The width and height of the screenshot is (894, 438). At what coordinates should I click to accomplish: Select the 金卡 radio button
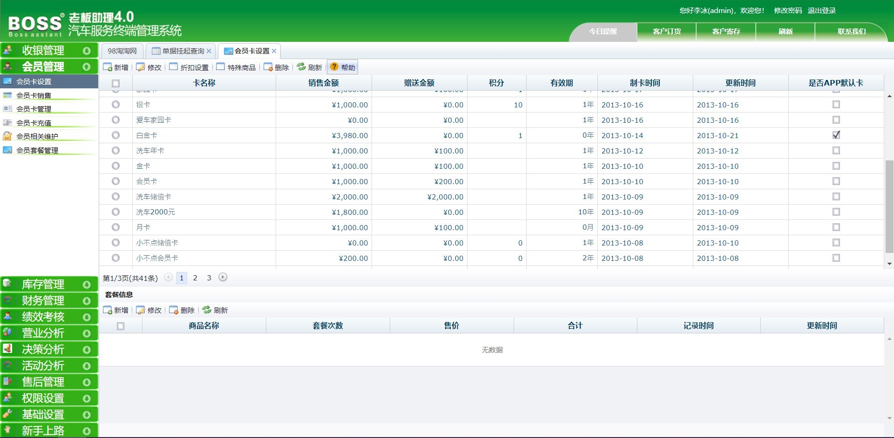116,166
